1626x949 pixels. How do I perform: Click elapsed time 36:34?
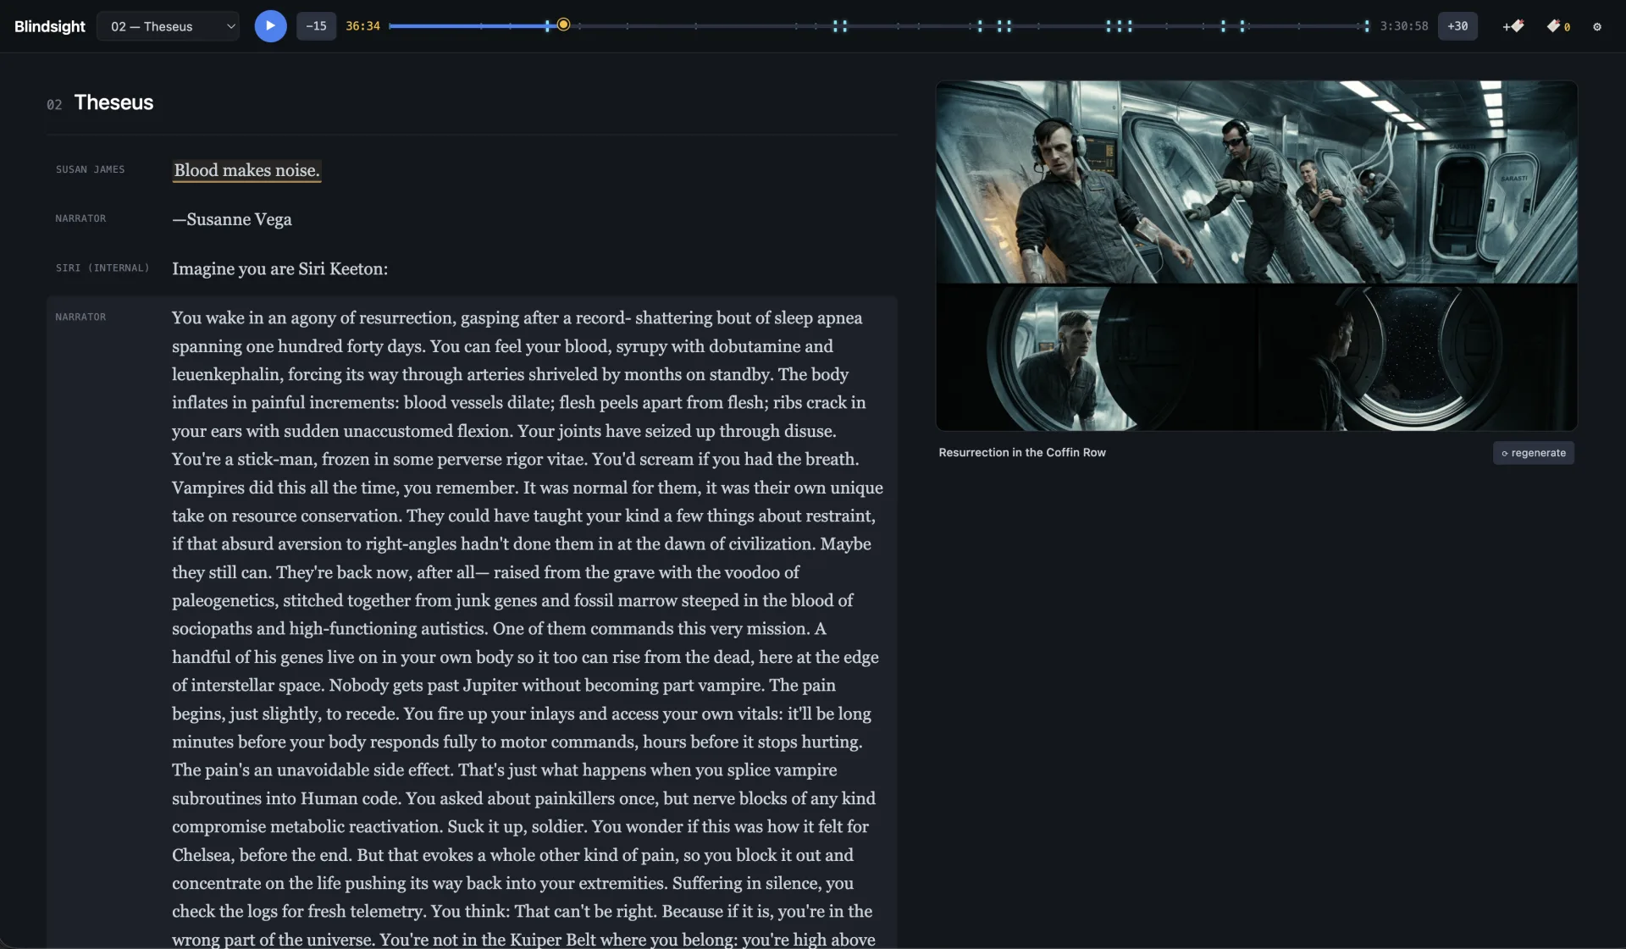(362, 26)
